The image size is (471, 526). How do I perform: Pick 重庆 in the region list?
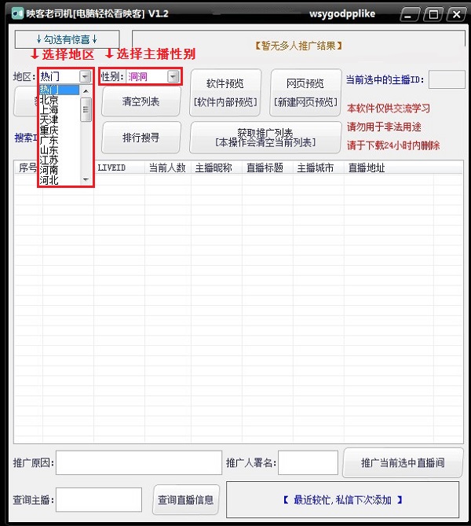[x=60, y=130]
